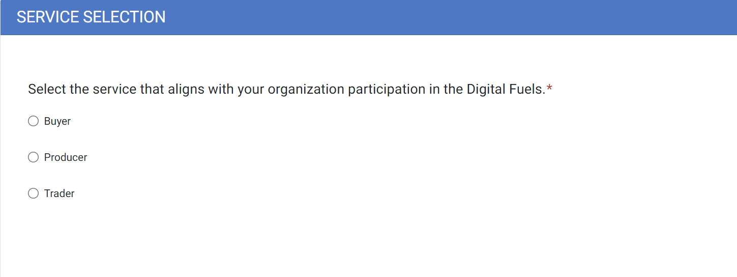The width and height of the screenshot is (737, 277).
Task: Click the "Producer" label text
Action: tap(66, 157)
